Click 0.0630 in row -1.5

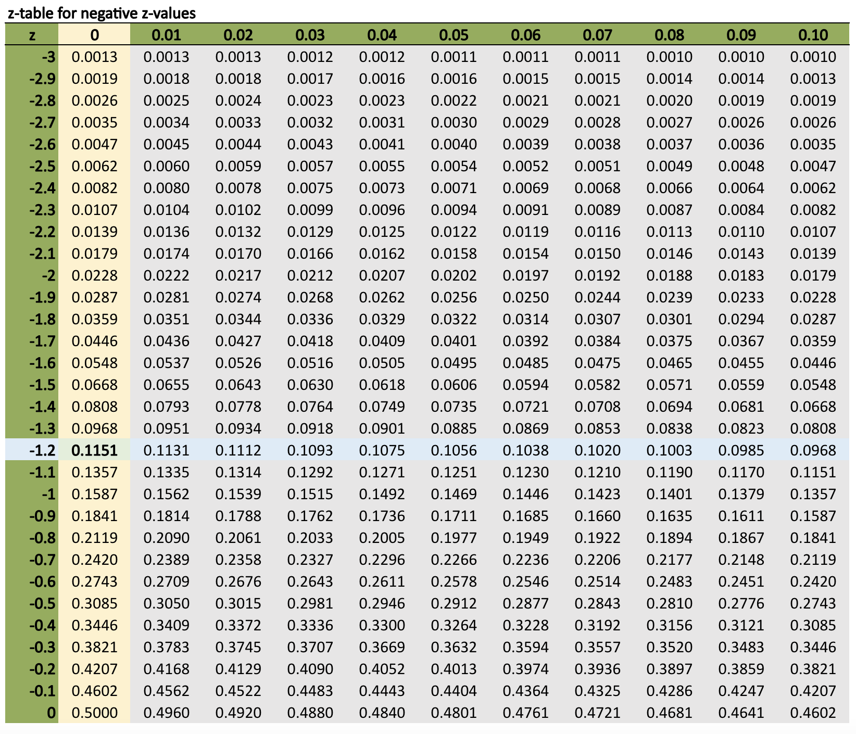[x=310, y=385]
